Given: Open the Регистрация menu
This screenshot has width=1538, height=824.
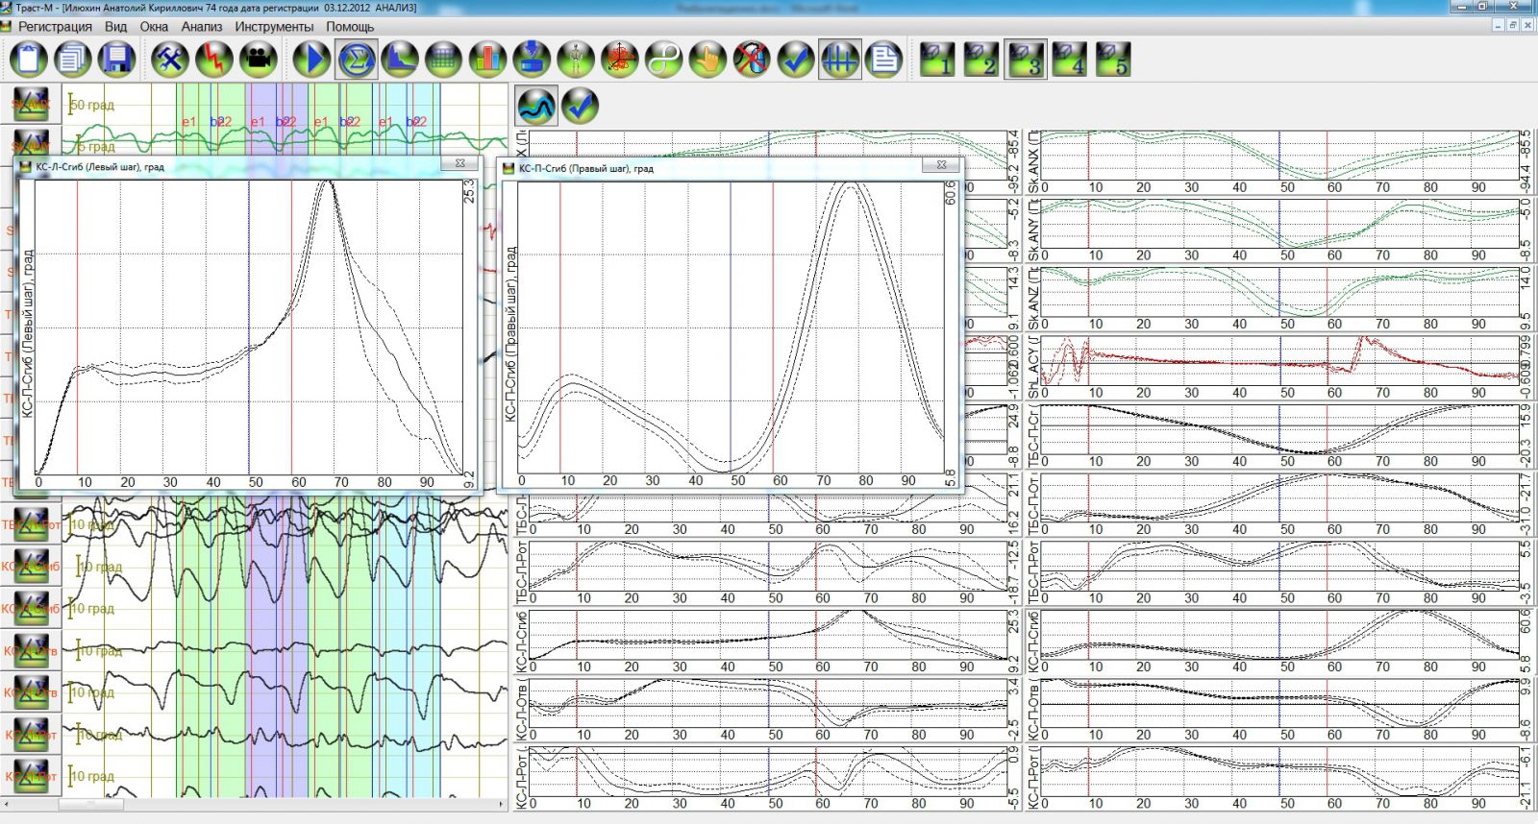Looking at the screenshot, I should [56, 26].
